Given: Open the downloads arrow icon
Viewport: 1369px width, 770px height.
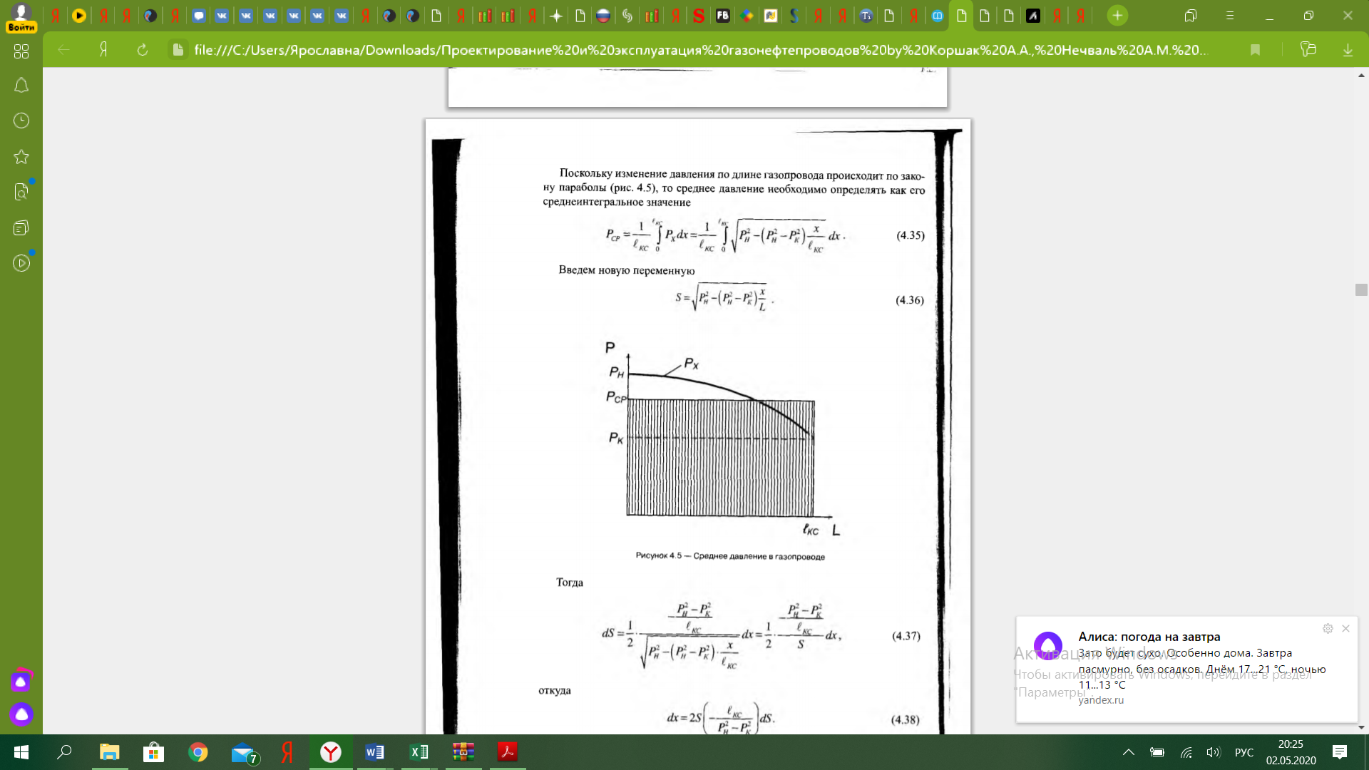Looking at the screenshot, I should pos(1348,50).
